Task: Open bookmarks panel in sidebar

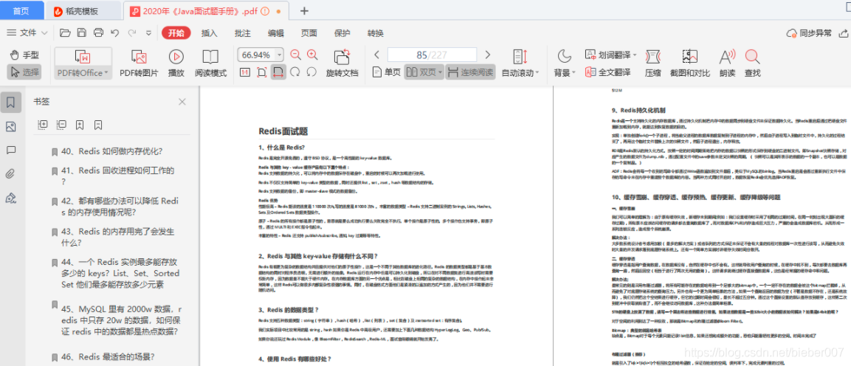Action: click(11, 101)
